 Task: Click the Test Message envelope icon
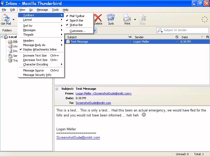68,42
